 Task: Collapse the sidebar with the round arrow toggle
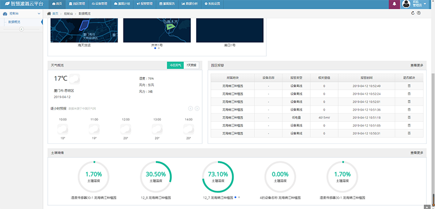click(21, 29)
